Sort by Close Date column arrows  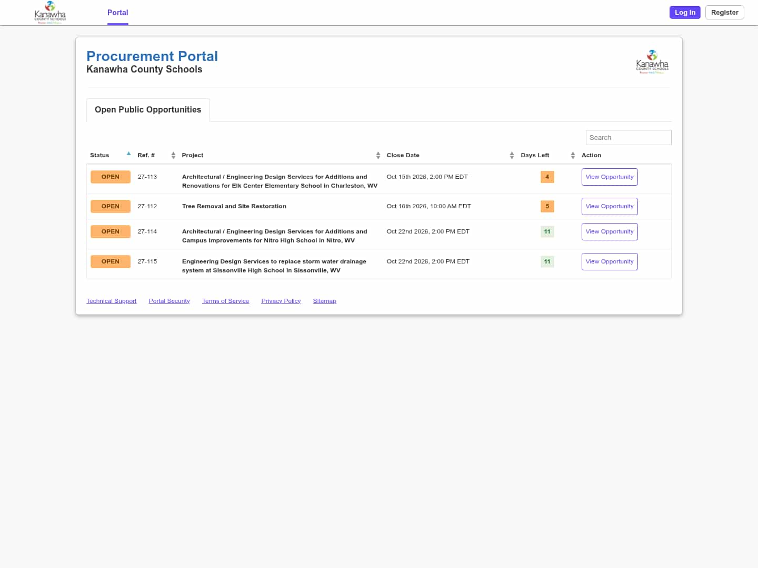[x=512, y=155]
